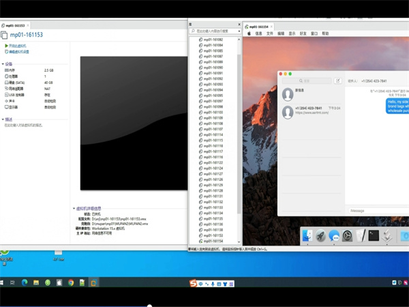Open System Preferences gear in the dock
Viewport: 409px width, 307px height.
coord(347,235)
